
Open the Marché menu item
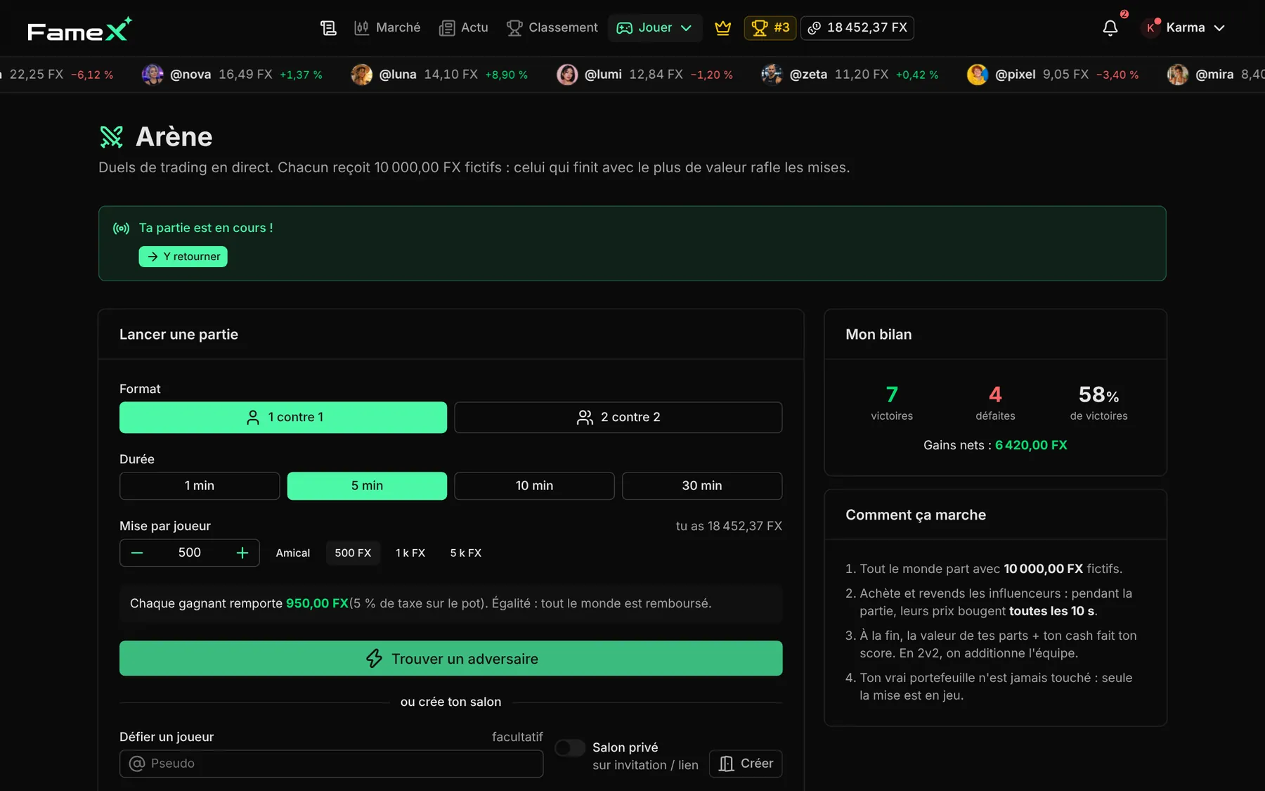pos(387,28)
